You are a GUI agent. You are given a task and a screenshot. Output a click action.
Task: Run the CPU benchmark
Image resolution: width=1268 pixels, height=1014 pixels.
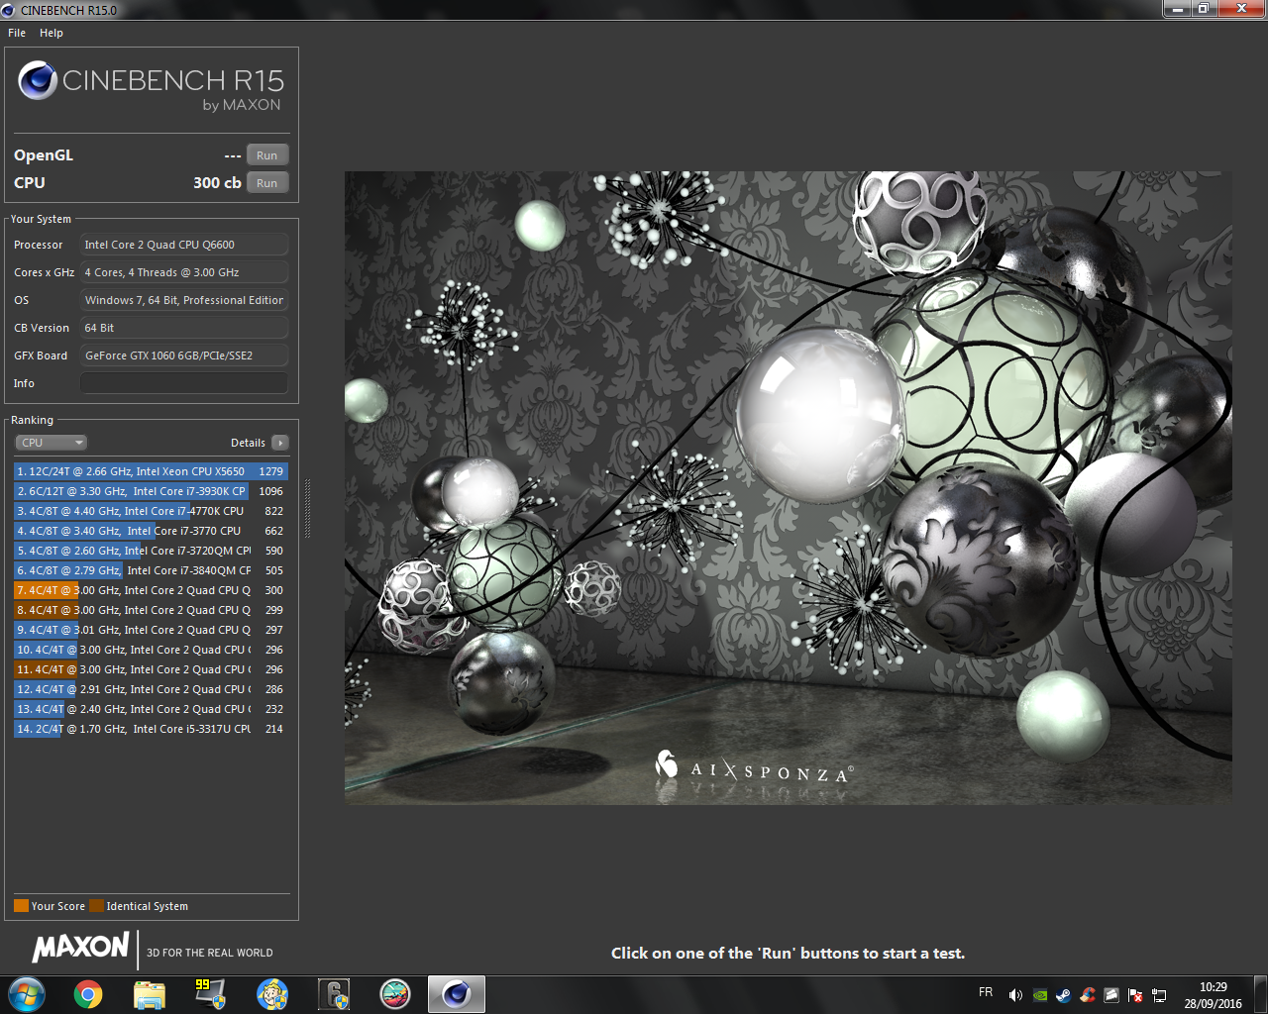(x=267, y=183)
